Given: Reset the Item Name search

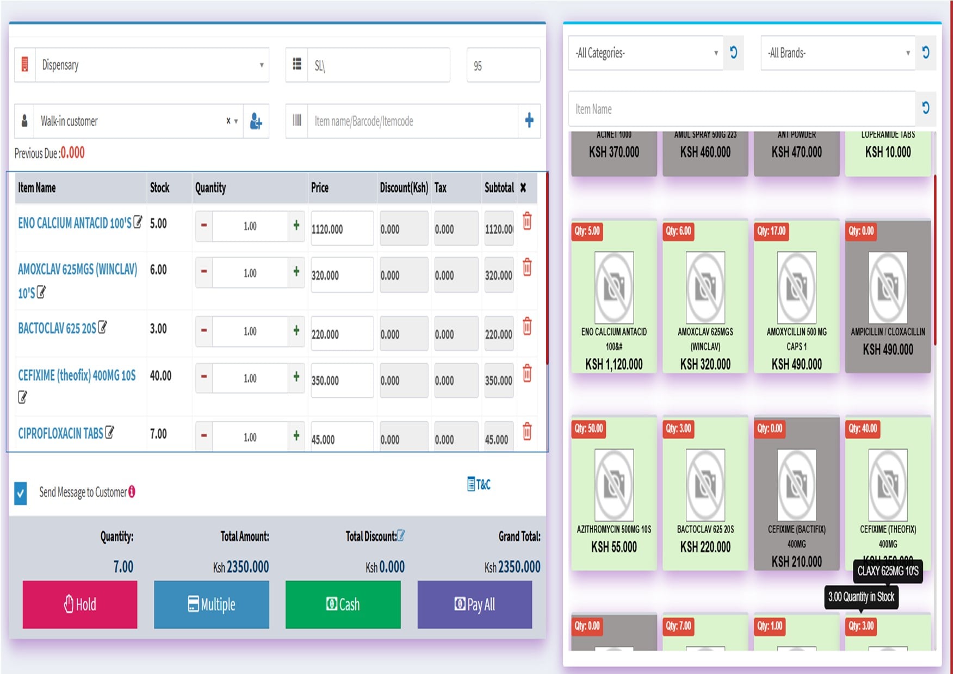Looking at the screenshot, I should coord(926,108).
